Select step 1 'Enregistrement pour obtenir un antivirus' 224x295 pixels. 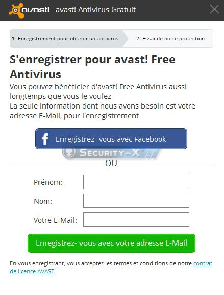pos(65,39)
